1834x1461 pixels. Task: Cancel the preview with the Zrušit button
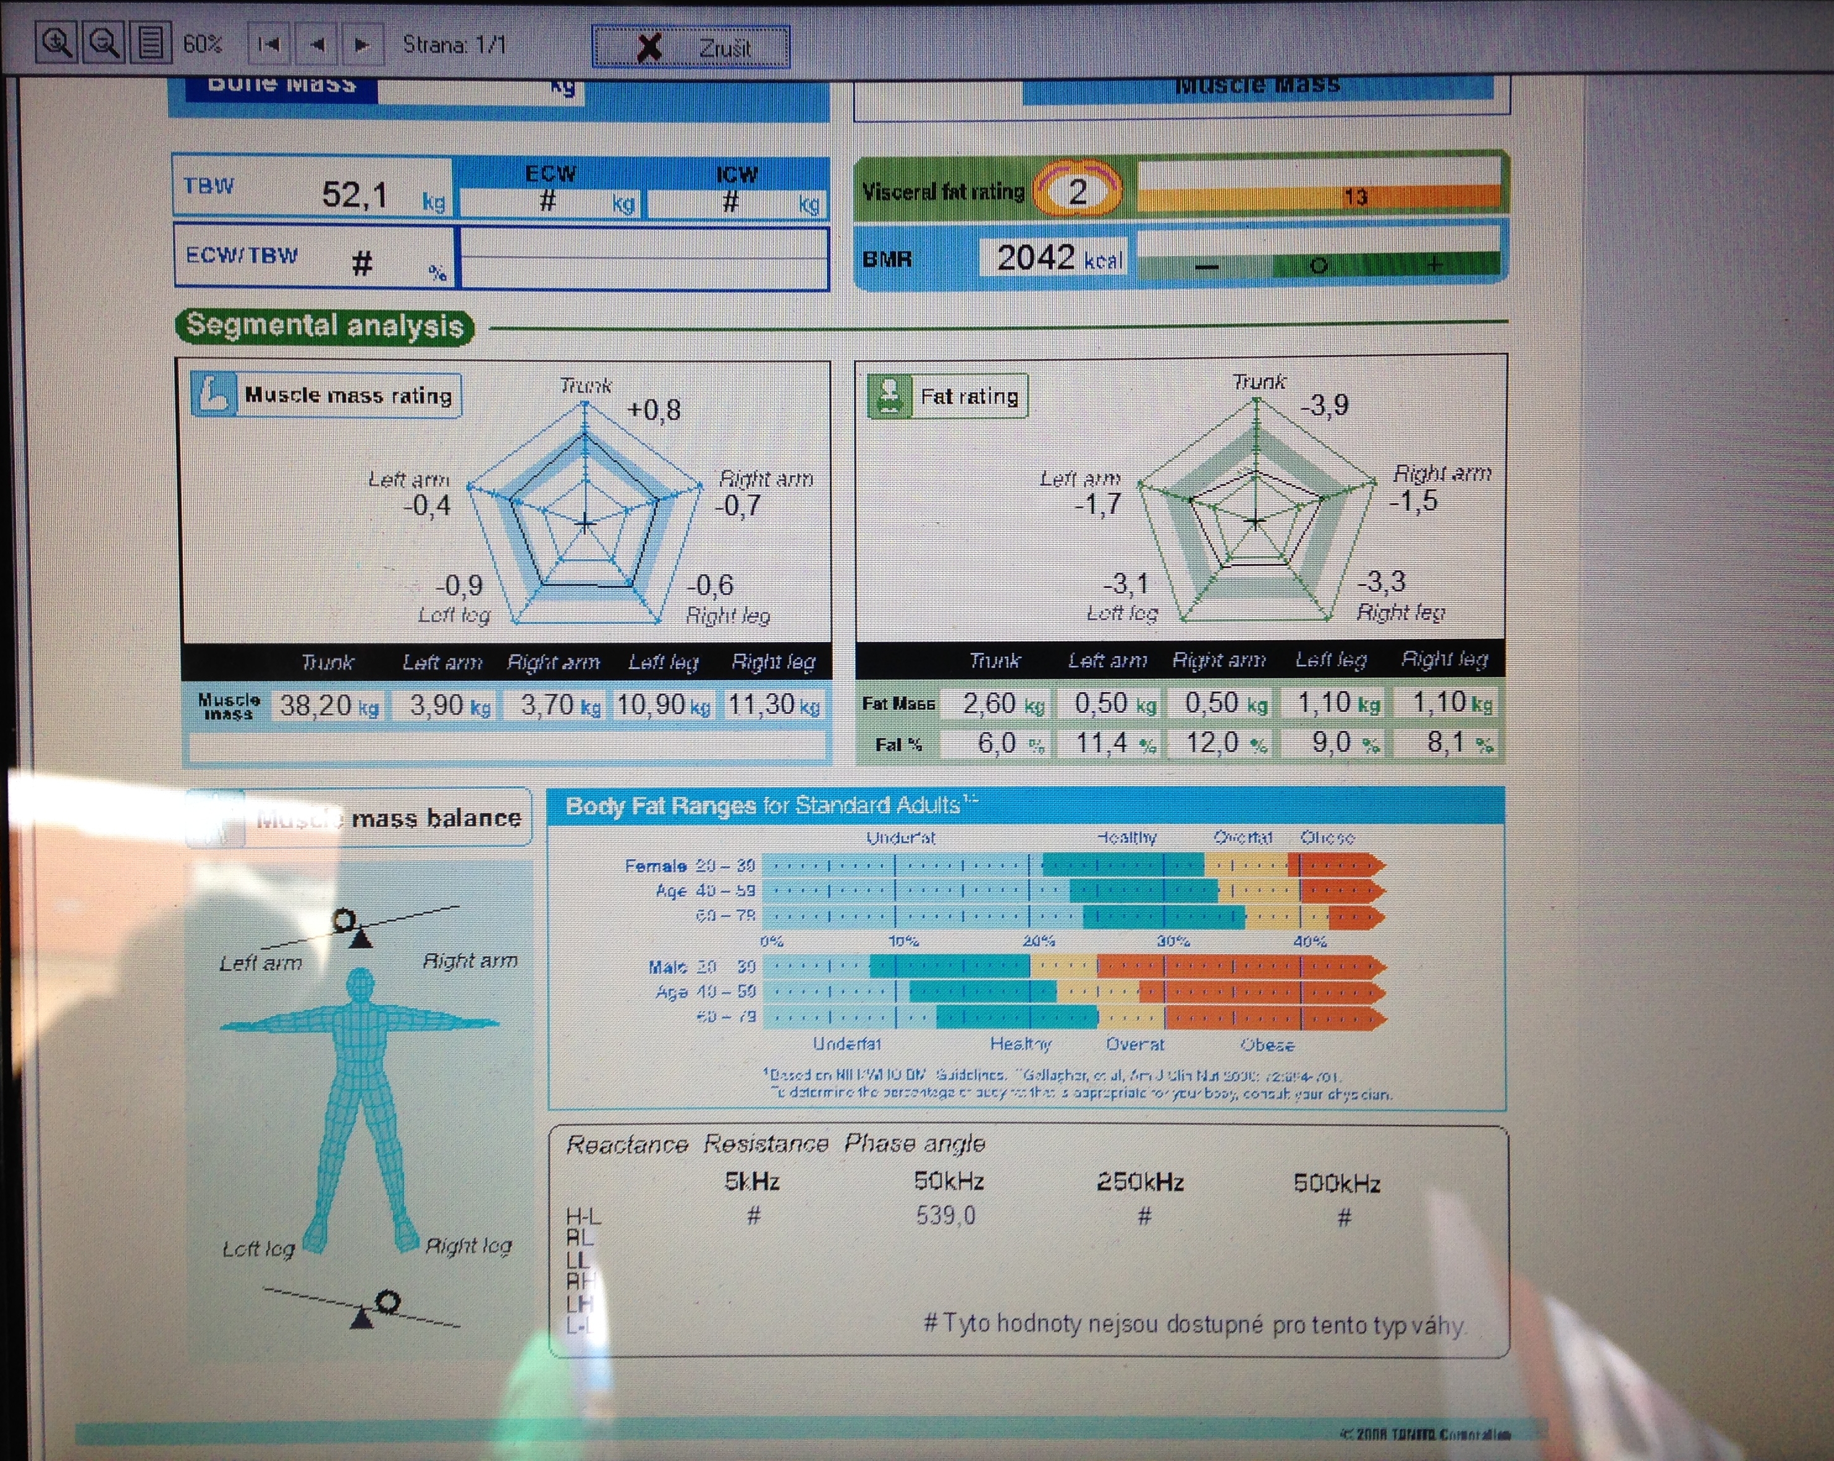pos(691,47)
